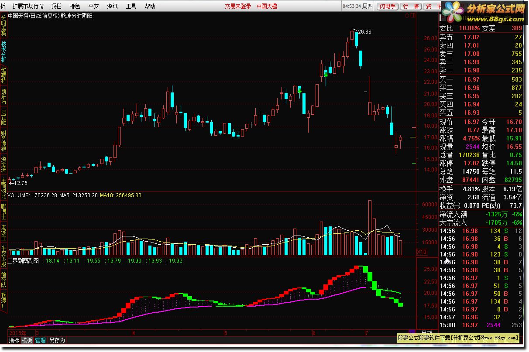Open the 特色 menu

coord(75,6)
